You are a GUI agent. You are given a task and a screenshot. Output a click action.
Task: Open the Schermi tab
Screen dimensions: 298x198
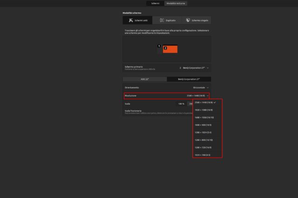[x=155, y=3]
